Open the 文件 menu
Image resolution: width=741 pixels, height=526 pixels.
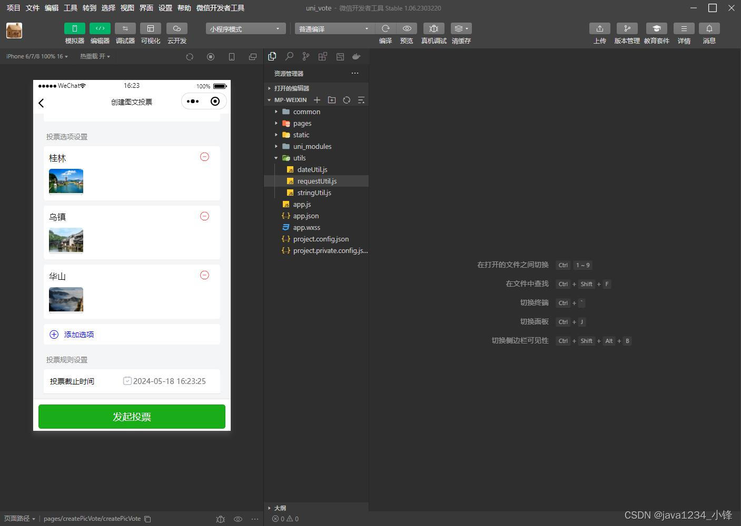pos(32,8)
